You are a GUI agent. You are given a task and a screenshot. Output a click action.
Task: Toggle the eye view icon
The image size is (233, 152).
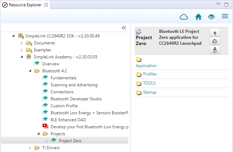point(211,17)
